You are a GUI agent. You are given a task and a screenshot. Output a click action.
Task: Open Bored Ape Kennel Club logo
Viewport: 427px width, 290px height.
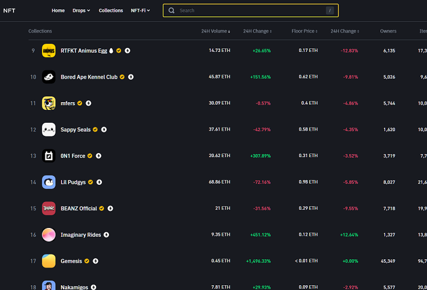(49, 77)
